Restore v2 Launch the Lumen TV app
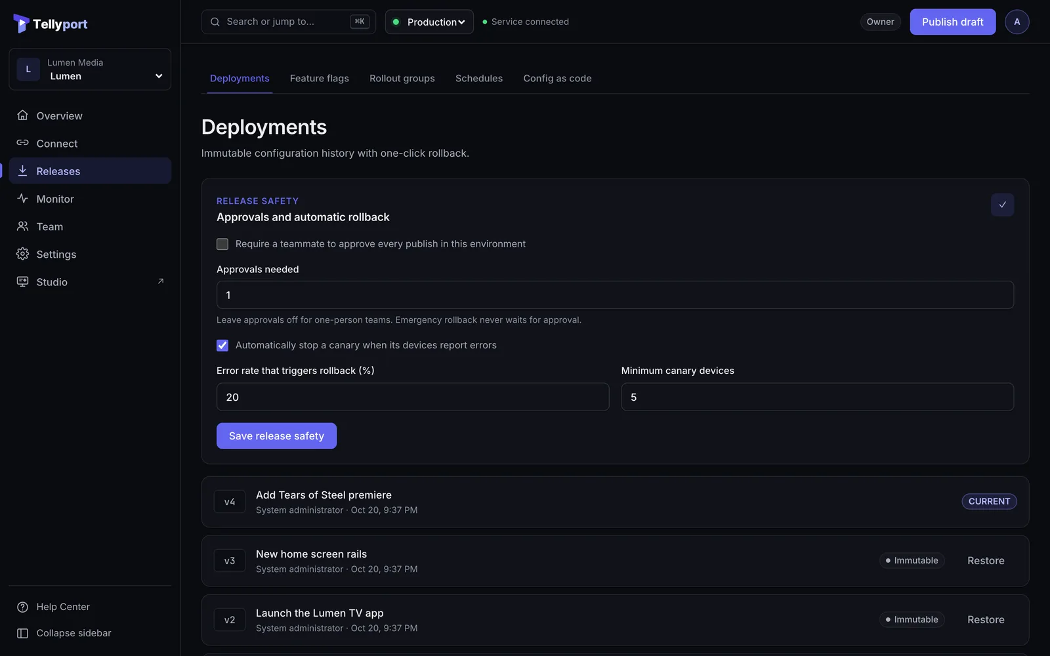Image resolution: width=1050 pixels, height=656 pixels. 986,619
